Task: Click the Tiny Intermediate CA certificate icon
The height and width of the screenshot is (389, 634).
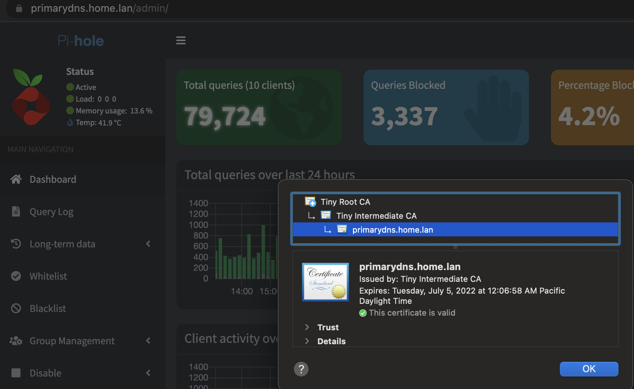Action: (x=326, y=215)
